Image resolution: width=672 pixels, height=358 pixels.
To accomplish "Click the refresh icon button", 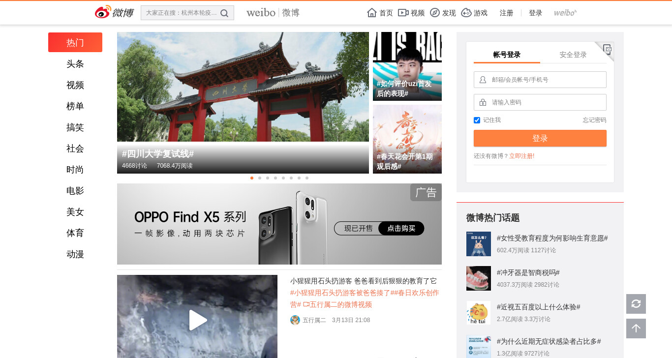I will (636, 304).
